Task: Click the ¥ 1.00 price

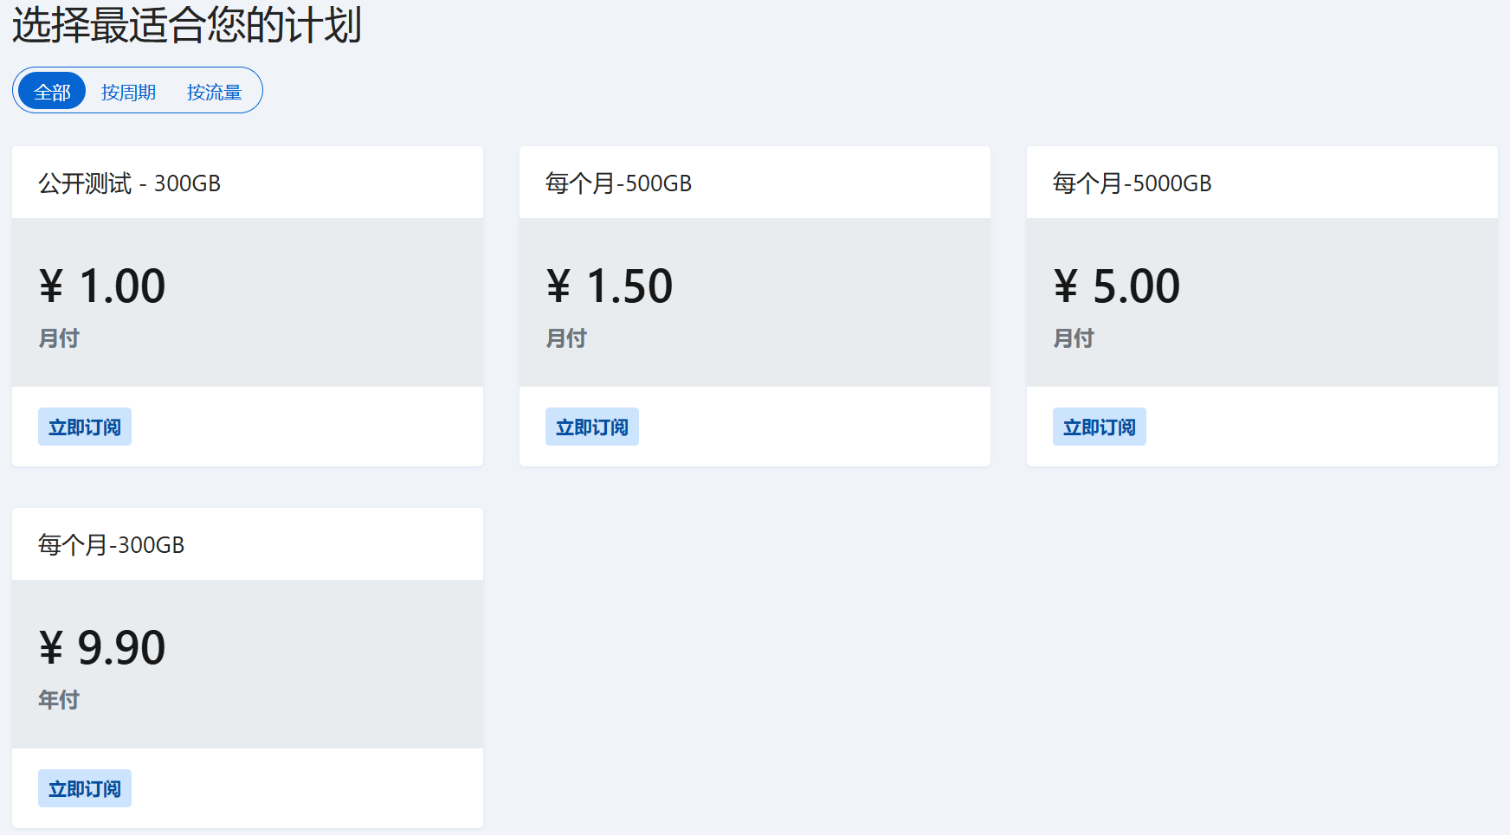Action: (102, 286)
